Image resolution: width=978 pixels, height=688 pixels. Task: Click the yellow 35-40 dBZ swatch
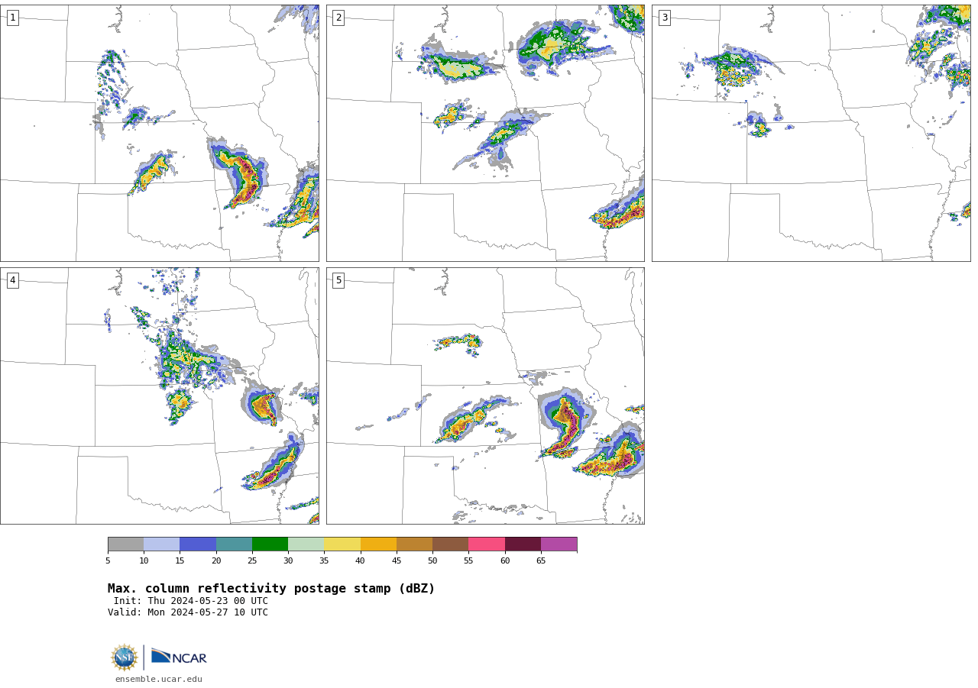pos(342,544)
